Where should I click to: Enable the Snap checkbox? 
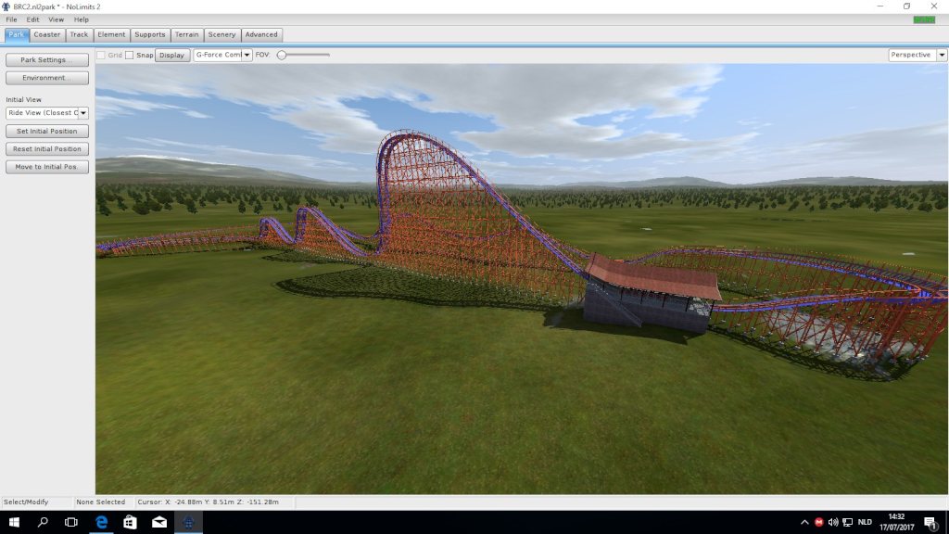point(130,55)
